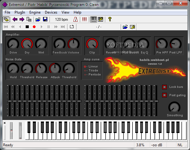Close keyboard bar with small x

(5, 123)
